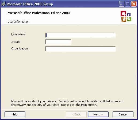Cancel the Office 2003 setup
Viewport: 138px width, 120px height.
123,114
